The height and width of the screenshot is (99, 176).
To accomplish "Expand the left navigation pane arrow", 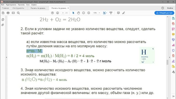I will click(x=6, y=57).
